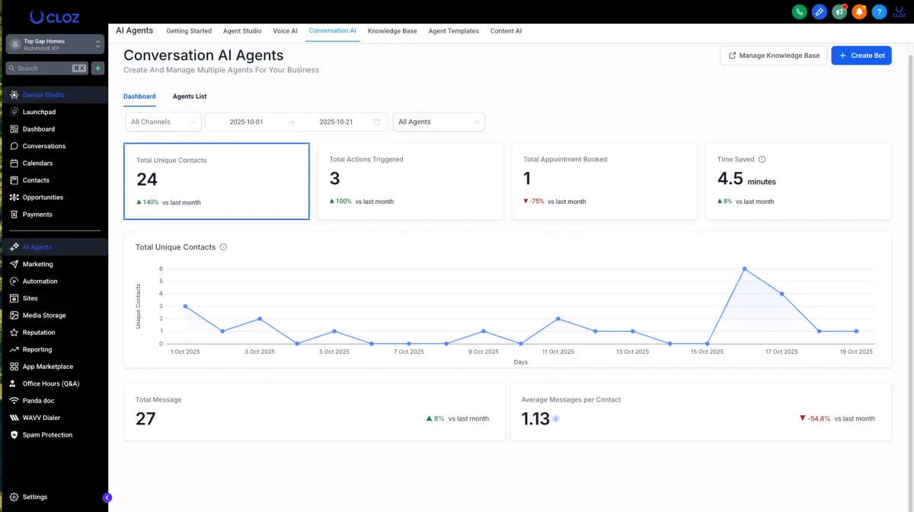
Task: Click the info icon beside Time Saved
Action: 762,160
